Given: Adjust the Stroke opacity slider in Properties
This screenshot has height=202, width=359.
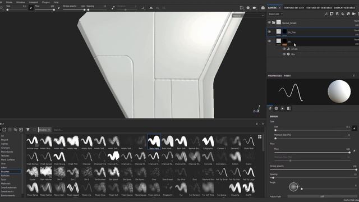Looking at the screenshot, I should pyautogui.click(x=313, y=169).
